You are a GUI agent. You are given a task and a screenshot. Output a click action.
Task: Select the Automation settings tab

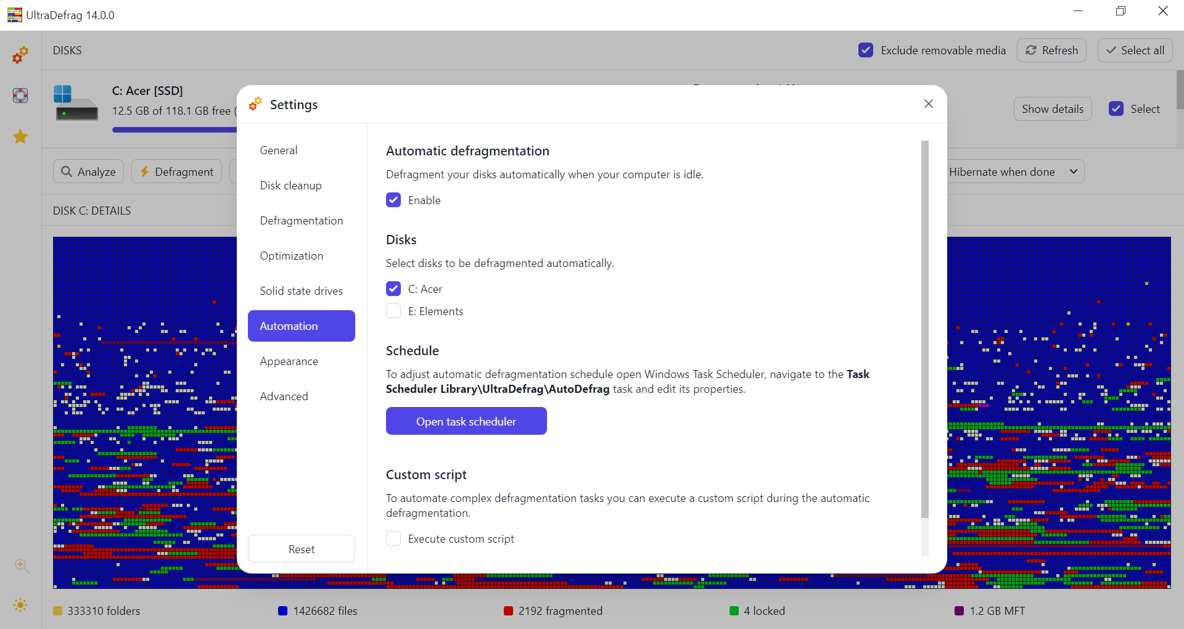click(x=302, y=326)
